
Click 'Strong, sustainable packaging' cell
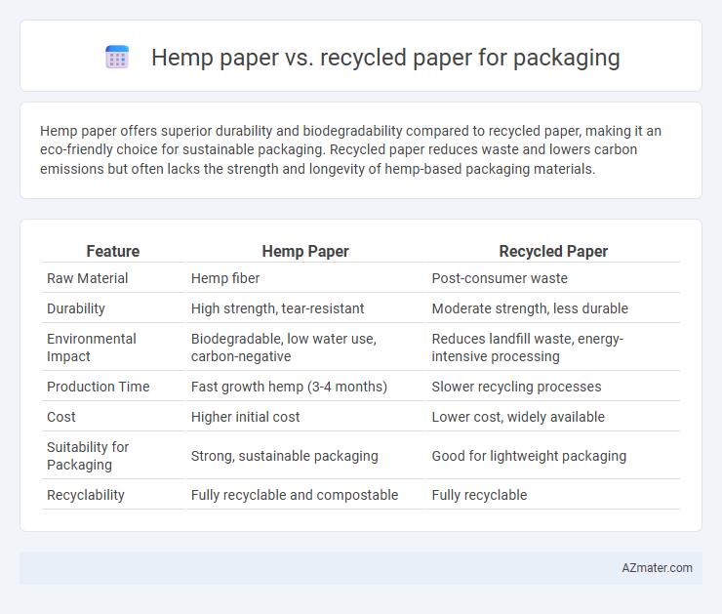tap(285, 456)
